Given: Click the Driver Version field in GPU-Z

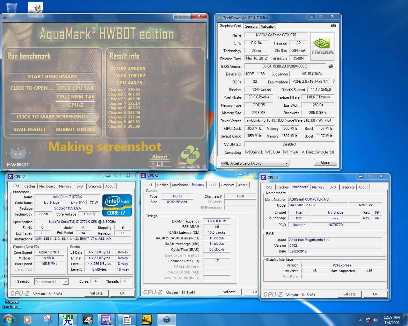Looking at the screenshot, I should pos(289,120).
